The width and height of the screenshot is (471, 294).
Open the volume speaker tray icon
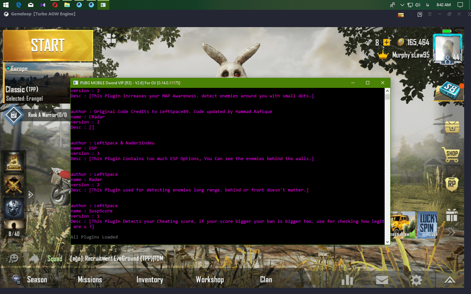tap(418, 5)
